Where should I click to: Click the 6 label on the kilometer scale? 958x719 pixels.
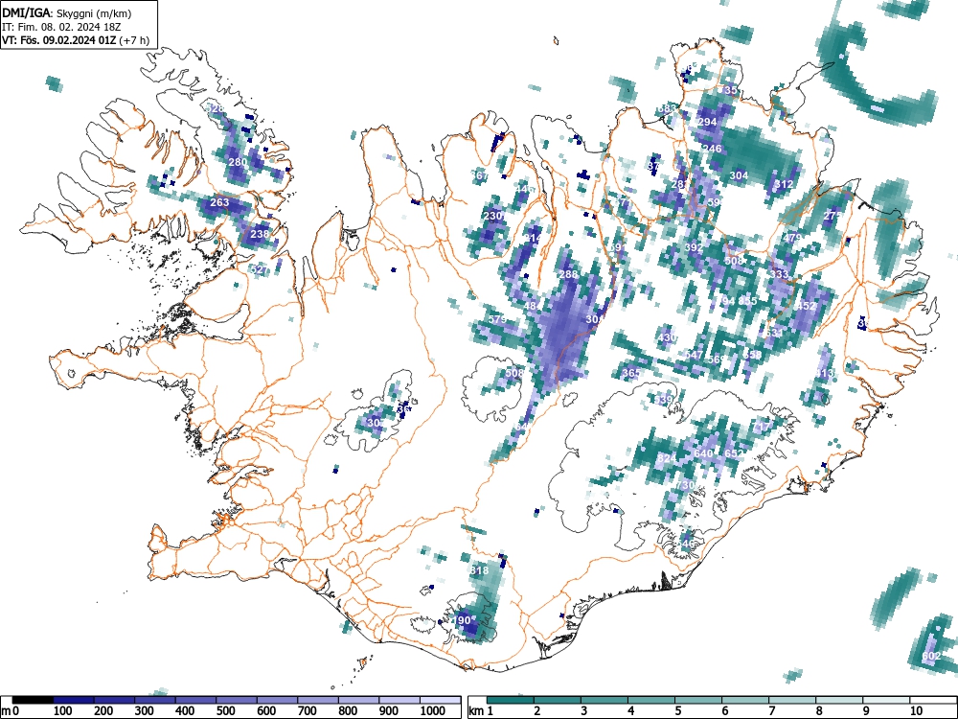[x=724, y=711]
